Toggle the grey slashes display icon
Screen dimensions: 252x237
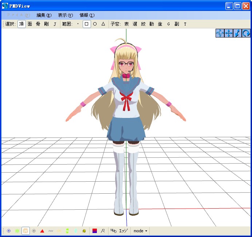tap(51, 231)
